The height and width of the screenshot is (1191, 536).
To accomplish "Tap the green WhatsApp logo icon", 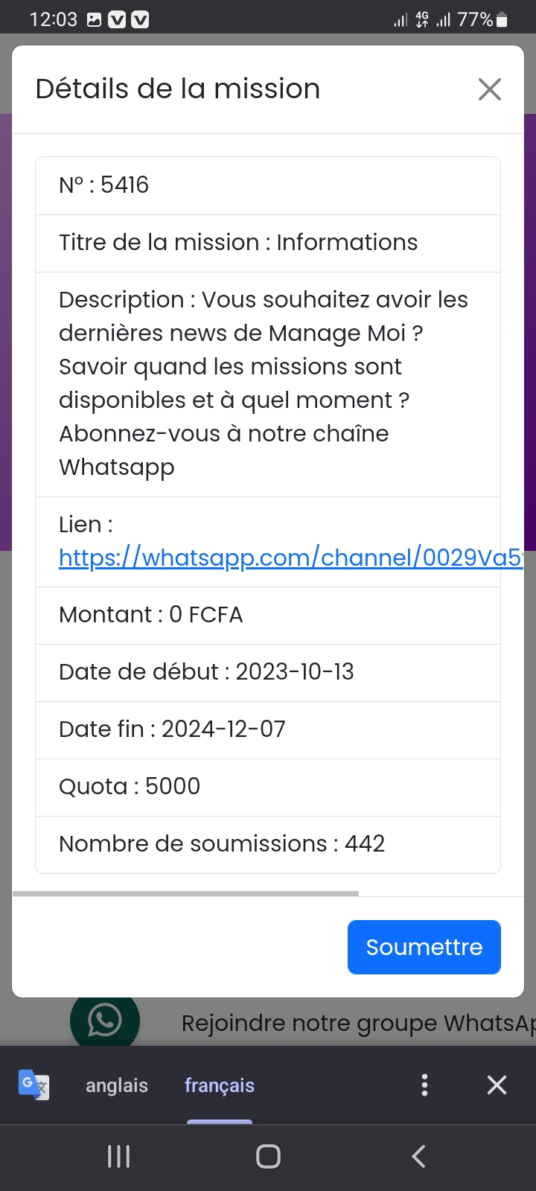I will (105, 1021).
